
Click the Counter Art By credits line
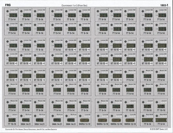point(31,129)
